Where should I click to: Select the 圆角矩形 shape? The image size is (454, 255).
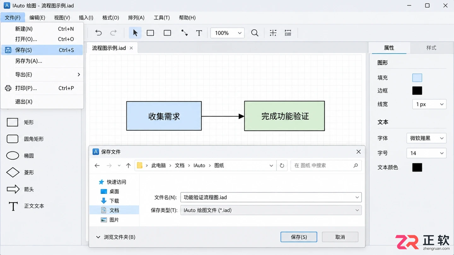click(25, 139)
